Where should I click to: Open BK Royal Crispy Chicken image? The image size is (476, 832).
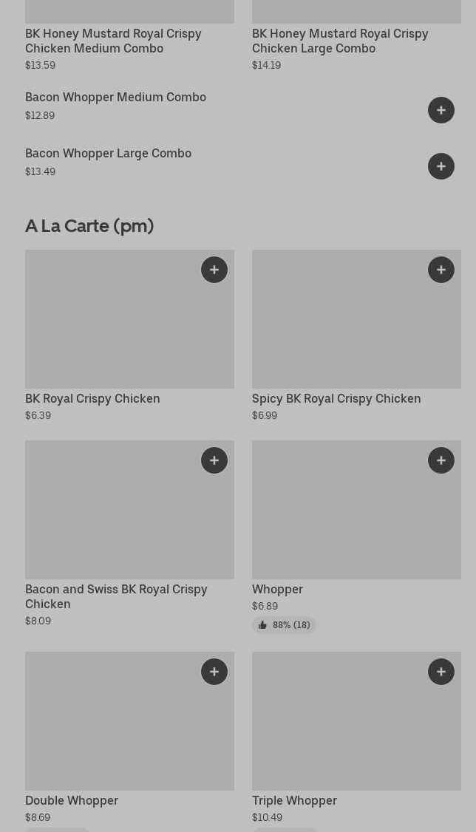(129, 319)
